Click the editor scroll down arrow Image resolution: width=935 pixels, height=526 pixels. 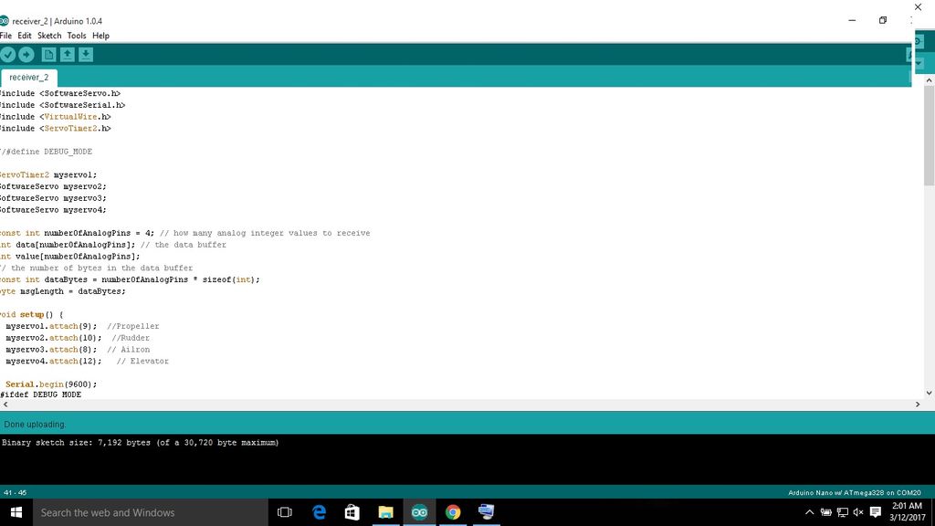929,393
